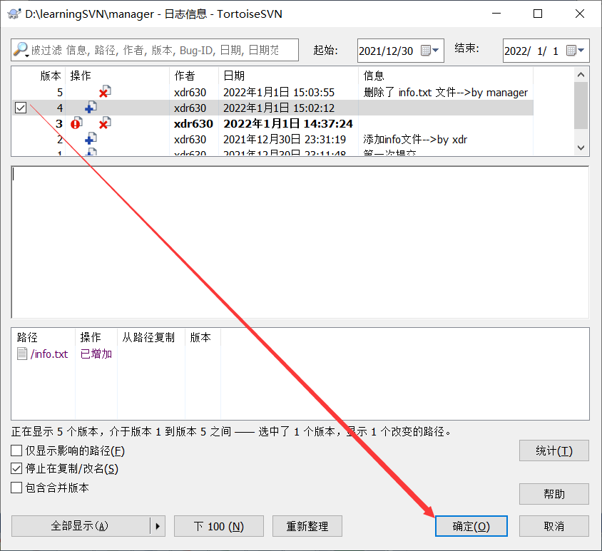Viewport: 602px width, 551px height.
Task: Enable 包含合并版本 checkbox
Action: tap(16, 488)
